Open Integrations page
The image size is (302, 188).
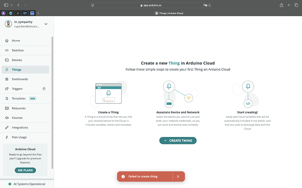(25, 127)
